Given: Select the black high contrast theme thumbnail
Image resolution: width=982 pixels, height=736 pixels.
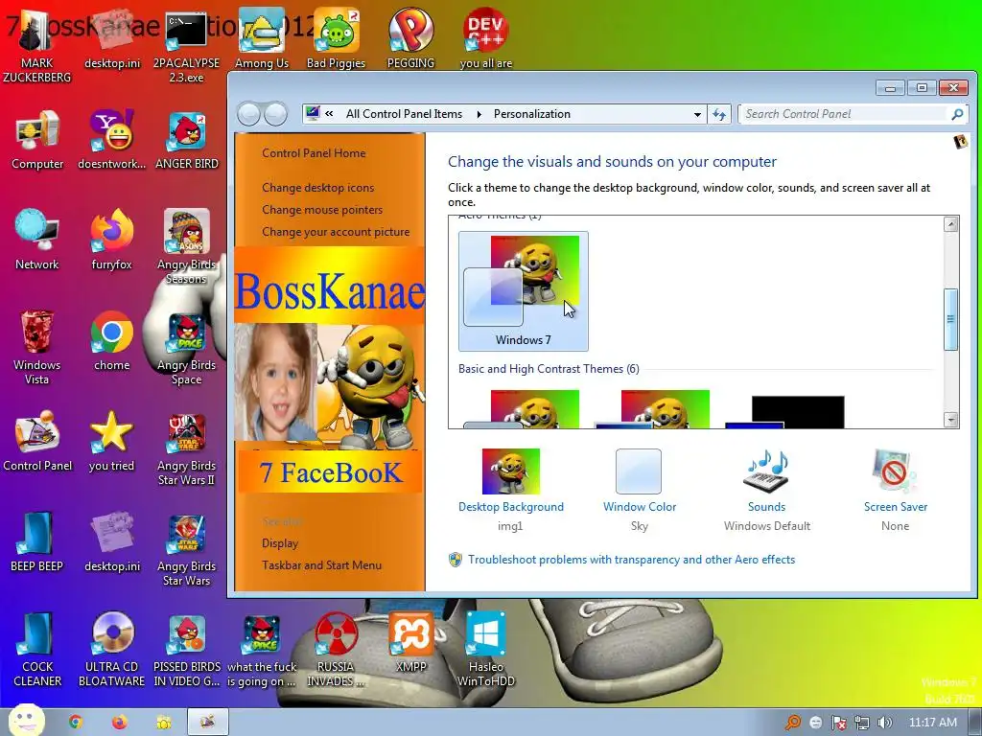Looking at the screenshot, I should click(785, 412).
